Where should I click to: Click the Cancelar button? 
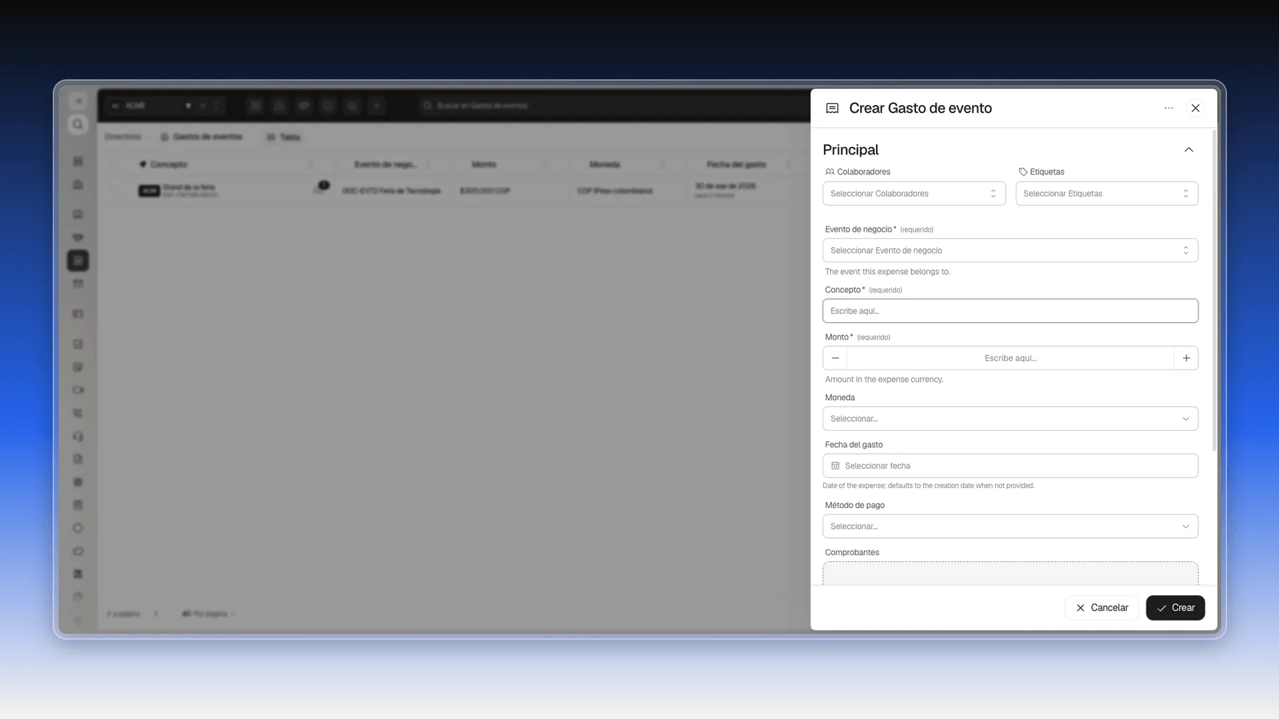point(1102,608)
